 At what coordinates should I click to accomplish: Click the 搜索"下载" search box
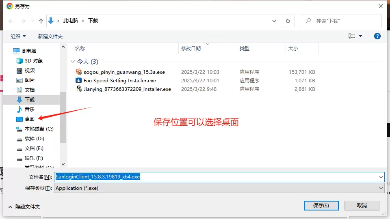click(341, 21)
